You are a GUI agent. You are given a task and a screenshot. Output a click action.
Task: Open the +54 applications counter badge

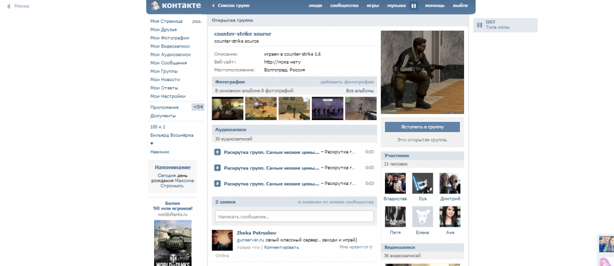pyautogui.click(x=198, y=107)
